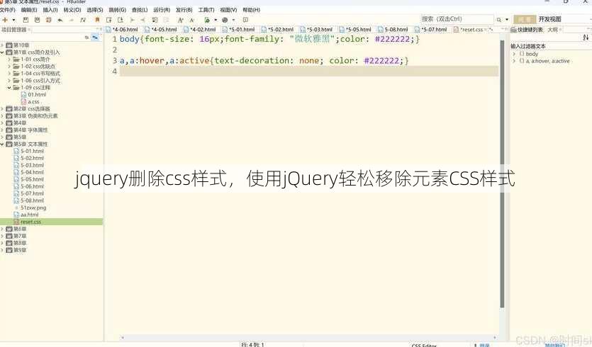This screenshot has height=347, width=592.
Task: Open 5-04.html in the project tree
Action: click(32, 172)
